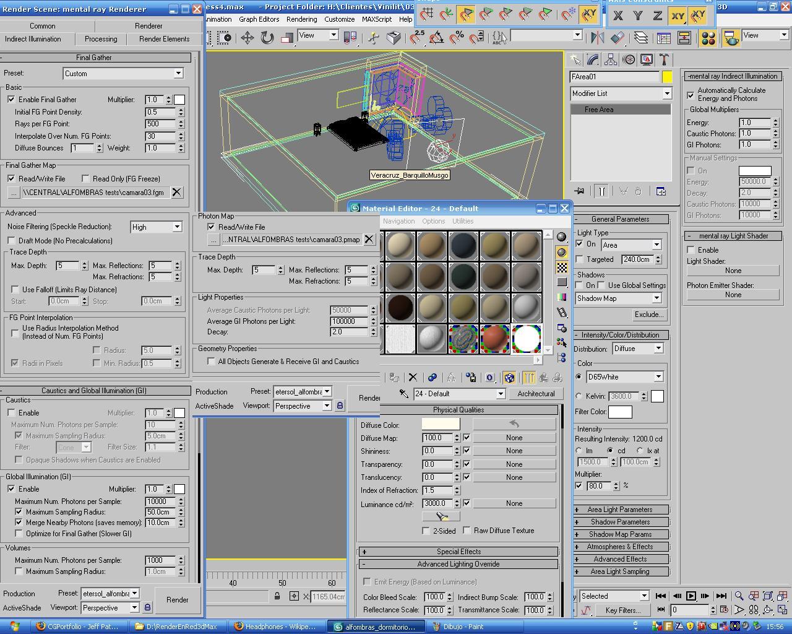Viewport: 792px width, 634px height.
Task: Open the MAXScript menu
Action: (x=377, y=19)
